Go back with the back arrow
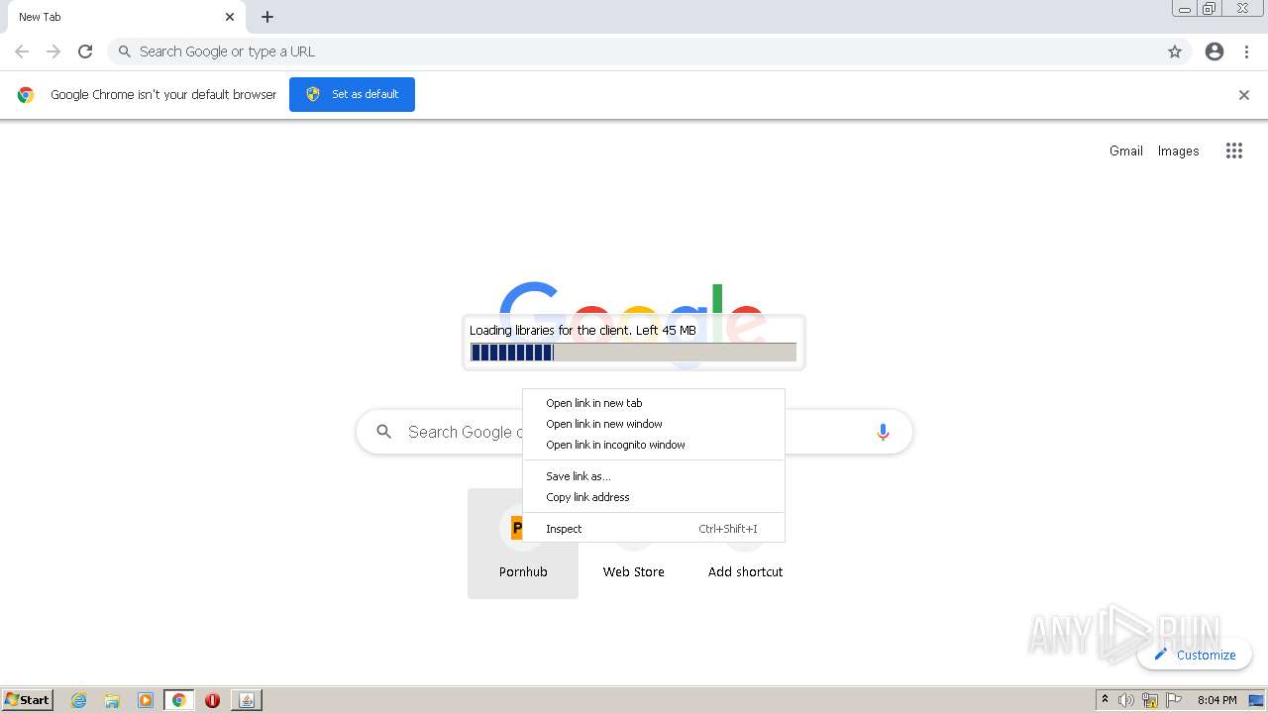The height and width of the screenshot is (713, 1268). pyautogui.click(x=22, y=51)
